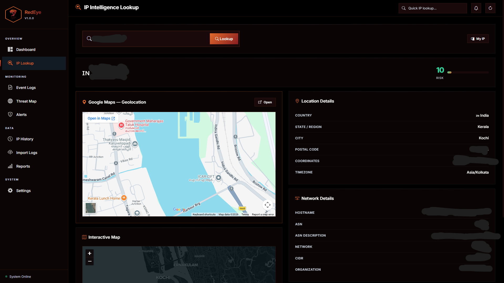Zoom out on Interactive Map
The height and width of the screenshot is (283, 504).
pos(90,261)
